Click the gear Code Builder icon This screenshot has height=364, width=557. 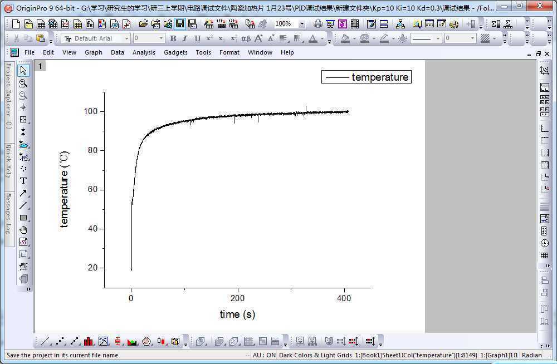(x=453, y=24)
